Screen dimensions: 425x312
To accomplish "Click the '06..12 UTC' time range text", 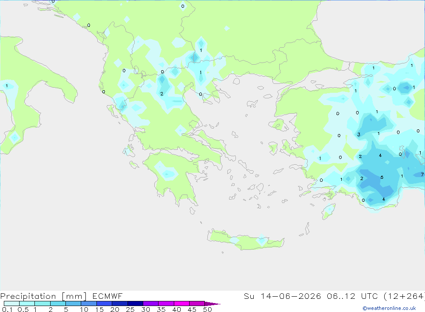I will point(352,296).
